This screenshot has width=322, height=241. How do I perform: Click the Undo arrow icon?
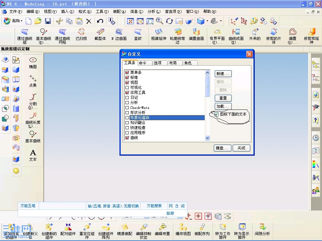(100, 21)
